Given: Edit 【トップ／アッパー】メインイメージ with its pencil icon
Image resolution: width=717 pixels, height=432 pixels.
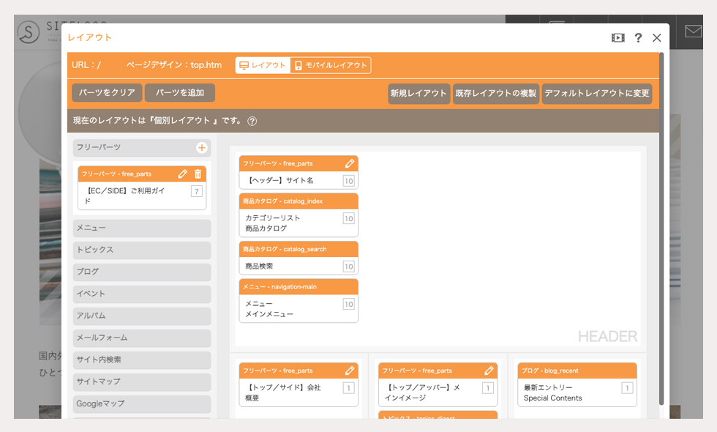Looking at the screenshot, I should click(x=489, y=370).
